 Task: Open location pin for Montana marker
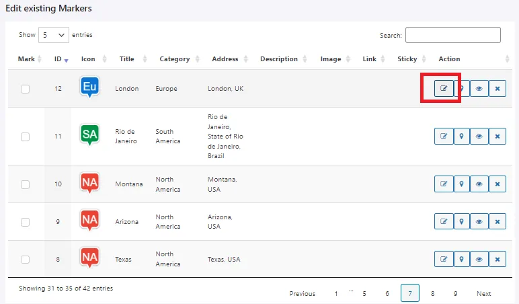pos(461,184)
